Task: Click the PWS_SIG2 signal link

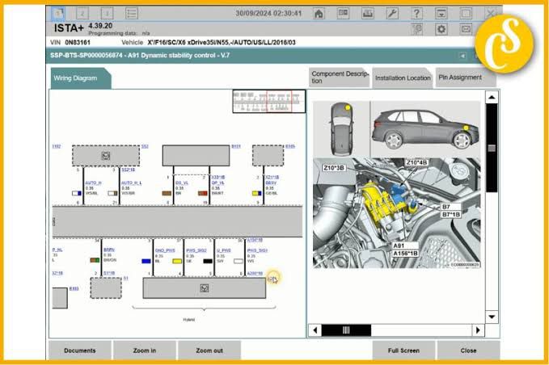Action: [196, 250]
